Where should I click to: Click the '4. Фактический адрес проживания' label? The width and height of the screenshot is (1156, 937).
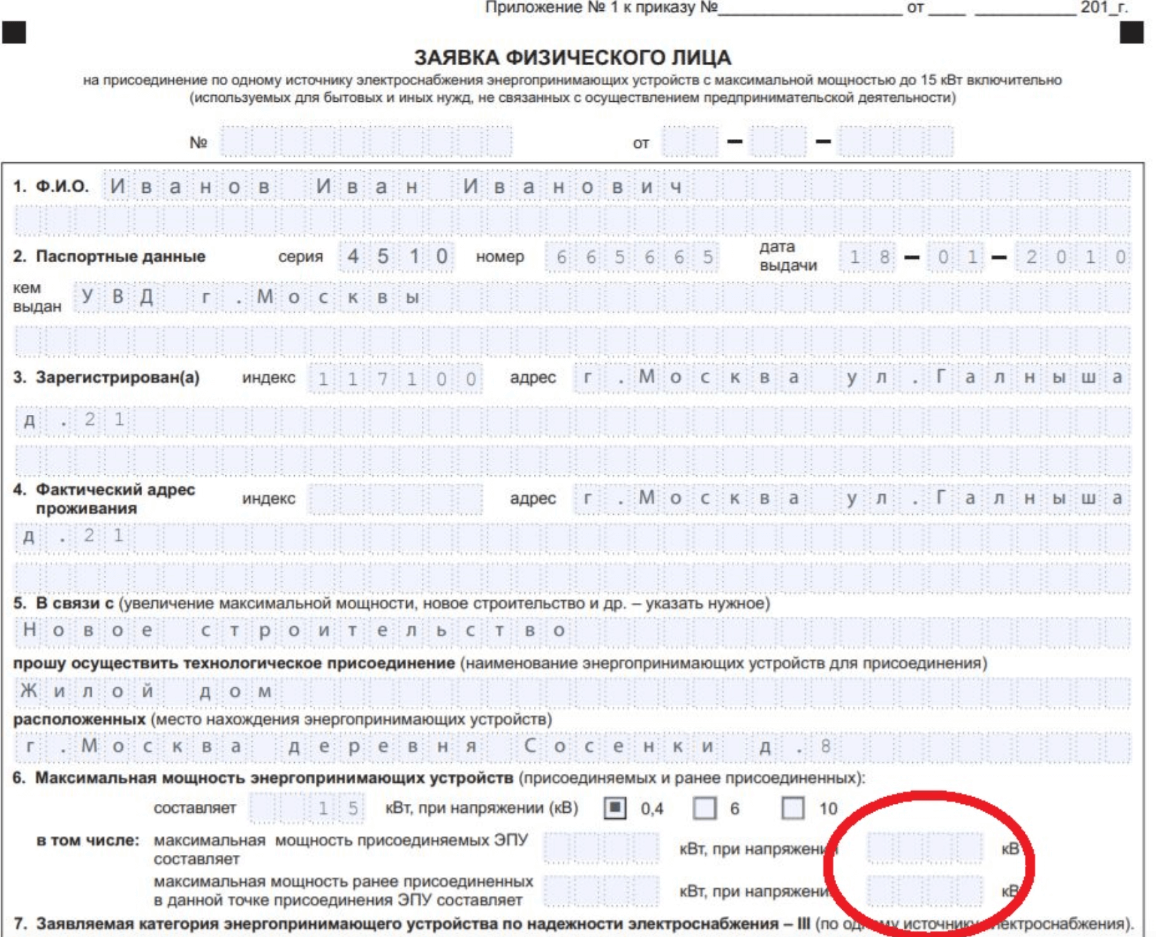(x=104, y=499)
